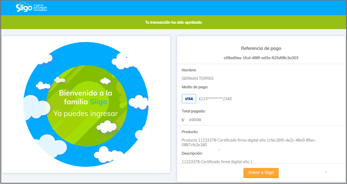This screenshot has width=347, height=184.
Task: Click the 'Total pagado:' label
Action: 194,111
